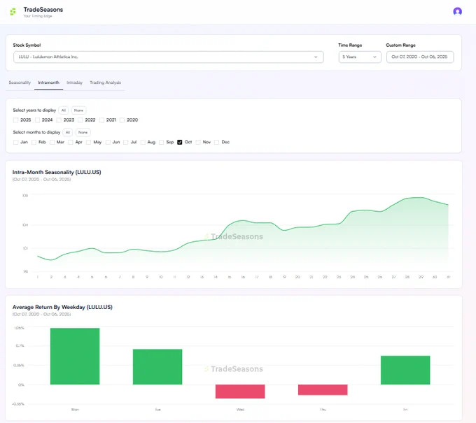Click the "Time Range" label
Screen dimensions: 476x423
pyautogui.click(x=350, y=45)
